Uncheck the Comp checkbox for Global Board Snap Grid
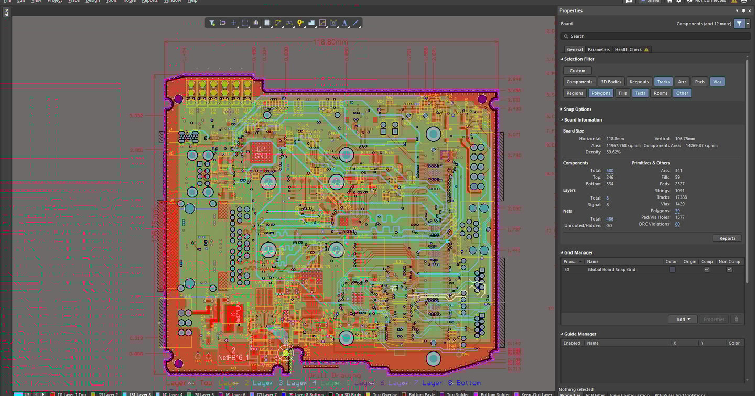The width and height of the screenshot is (755, 396). [x=707, y=269]
